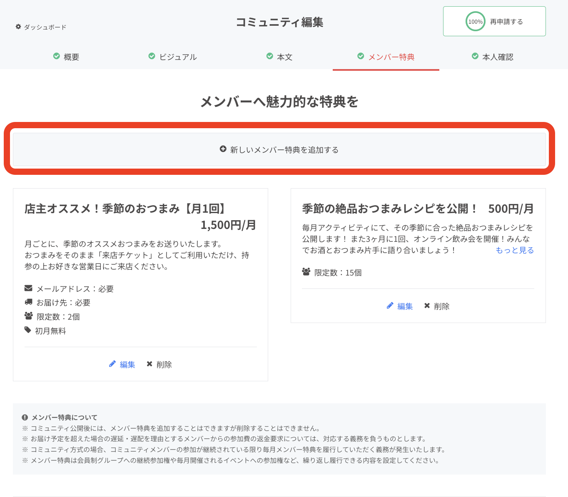The image size is (568, 497).
Task: Select the メンバー特典 tab
Action: tap(391, 57)
